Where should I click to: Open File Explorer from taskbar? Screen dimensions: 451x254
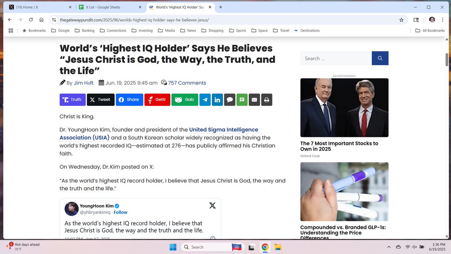278,247
